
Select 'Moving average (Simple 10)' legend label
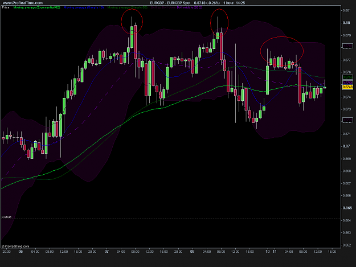pos(84,7)
